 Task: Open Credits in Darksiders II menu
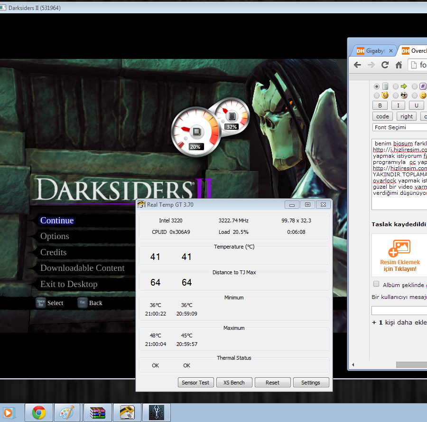pyautogui.click(x=53, y=252)
